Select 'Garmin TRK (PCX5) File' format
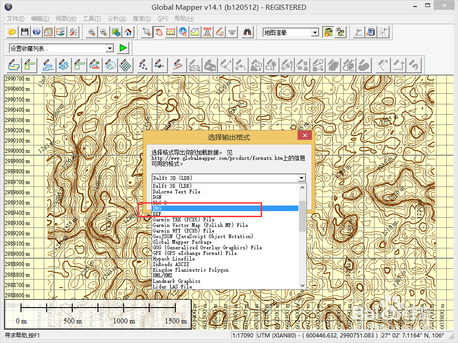The height and width of the screenshot is (343, 458). click(x=225, y=220)
